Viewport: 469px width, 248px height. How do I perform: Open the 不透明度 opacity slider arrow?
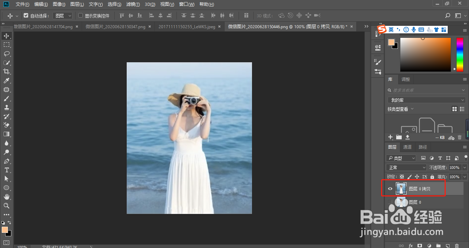coord(465,168)
